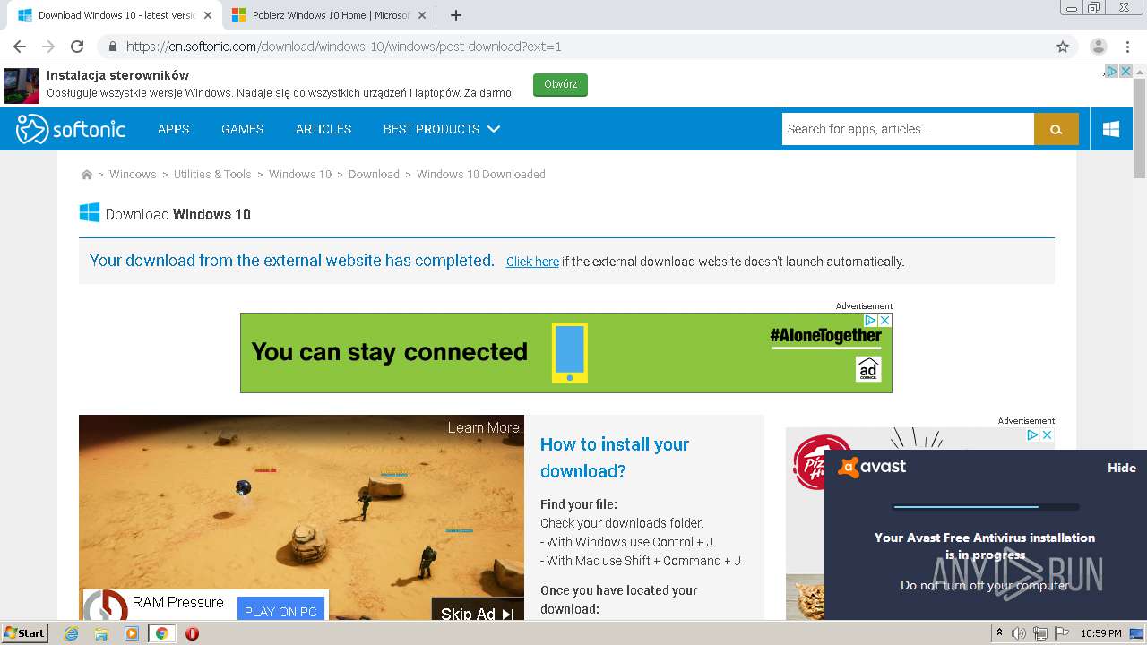Hide the Avast installation popup
The height and width of the screenshot is (645, 1147).
1121,468
